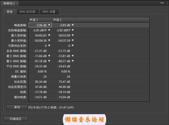This screenshot has width=169, height=125.
Task: Locate max sample value 16502.83 marker
Action: 49,35
